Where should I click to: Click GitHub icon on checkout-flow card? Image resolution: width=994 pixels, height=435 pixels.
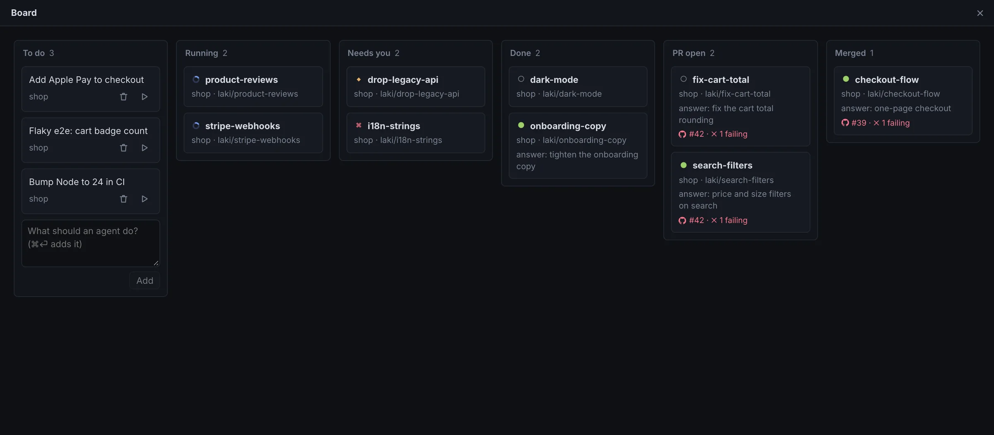(845, 123)
